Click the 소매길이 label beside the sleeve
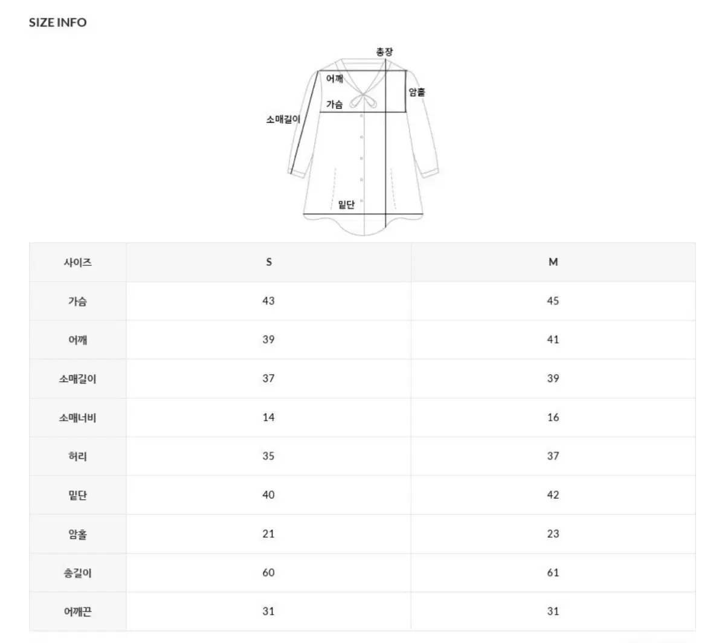 283,120
